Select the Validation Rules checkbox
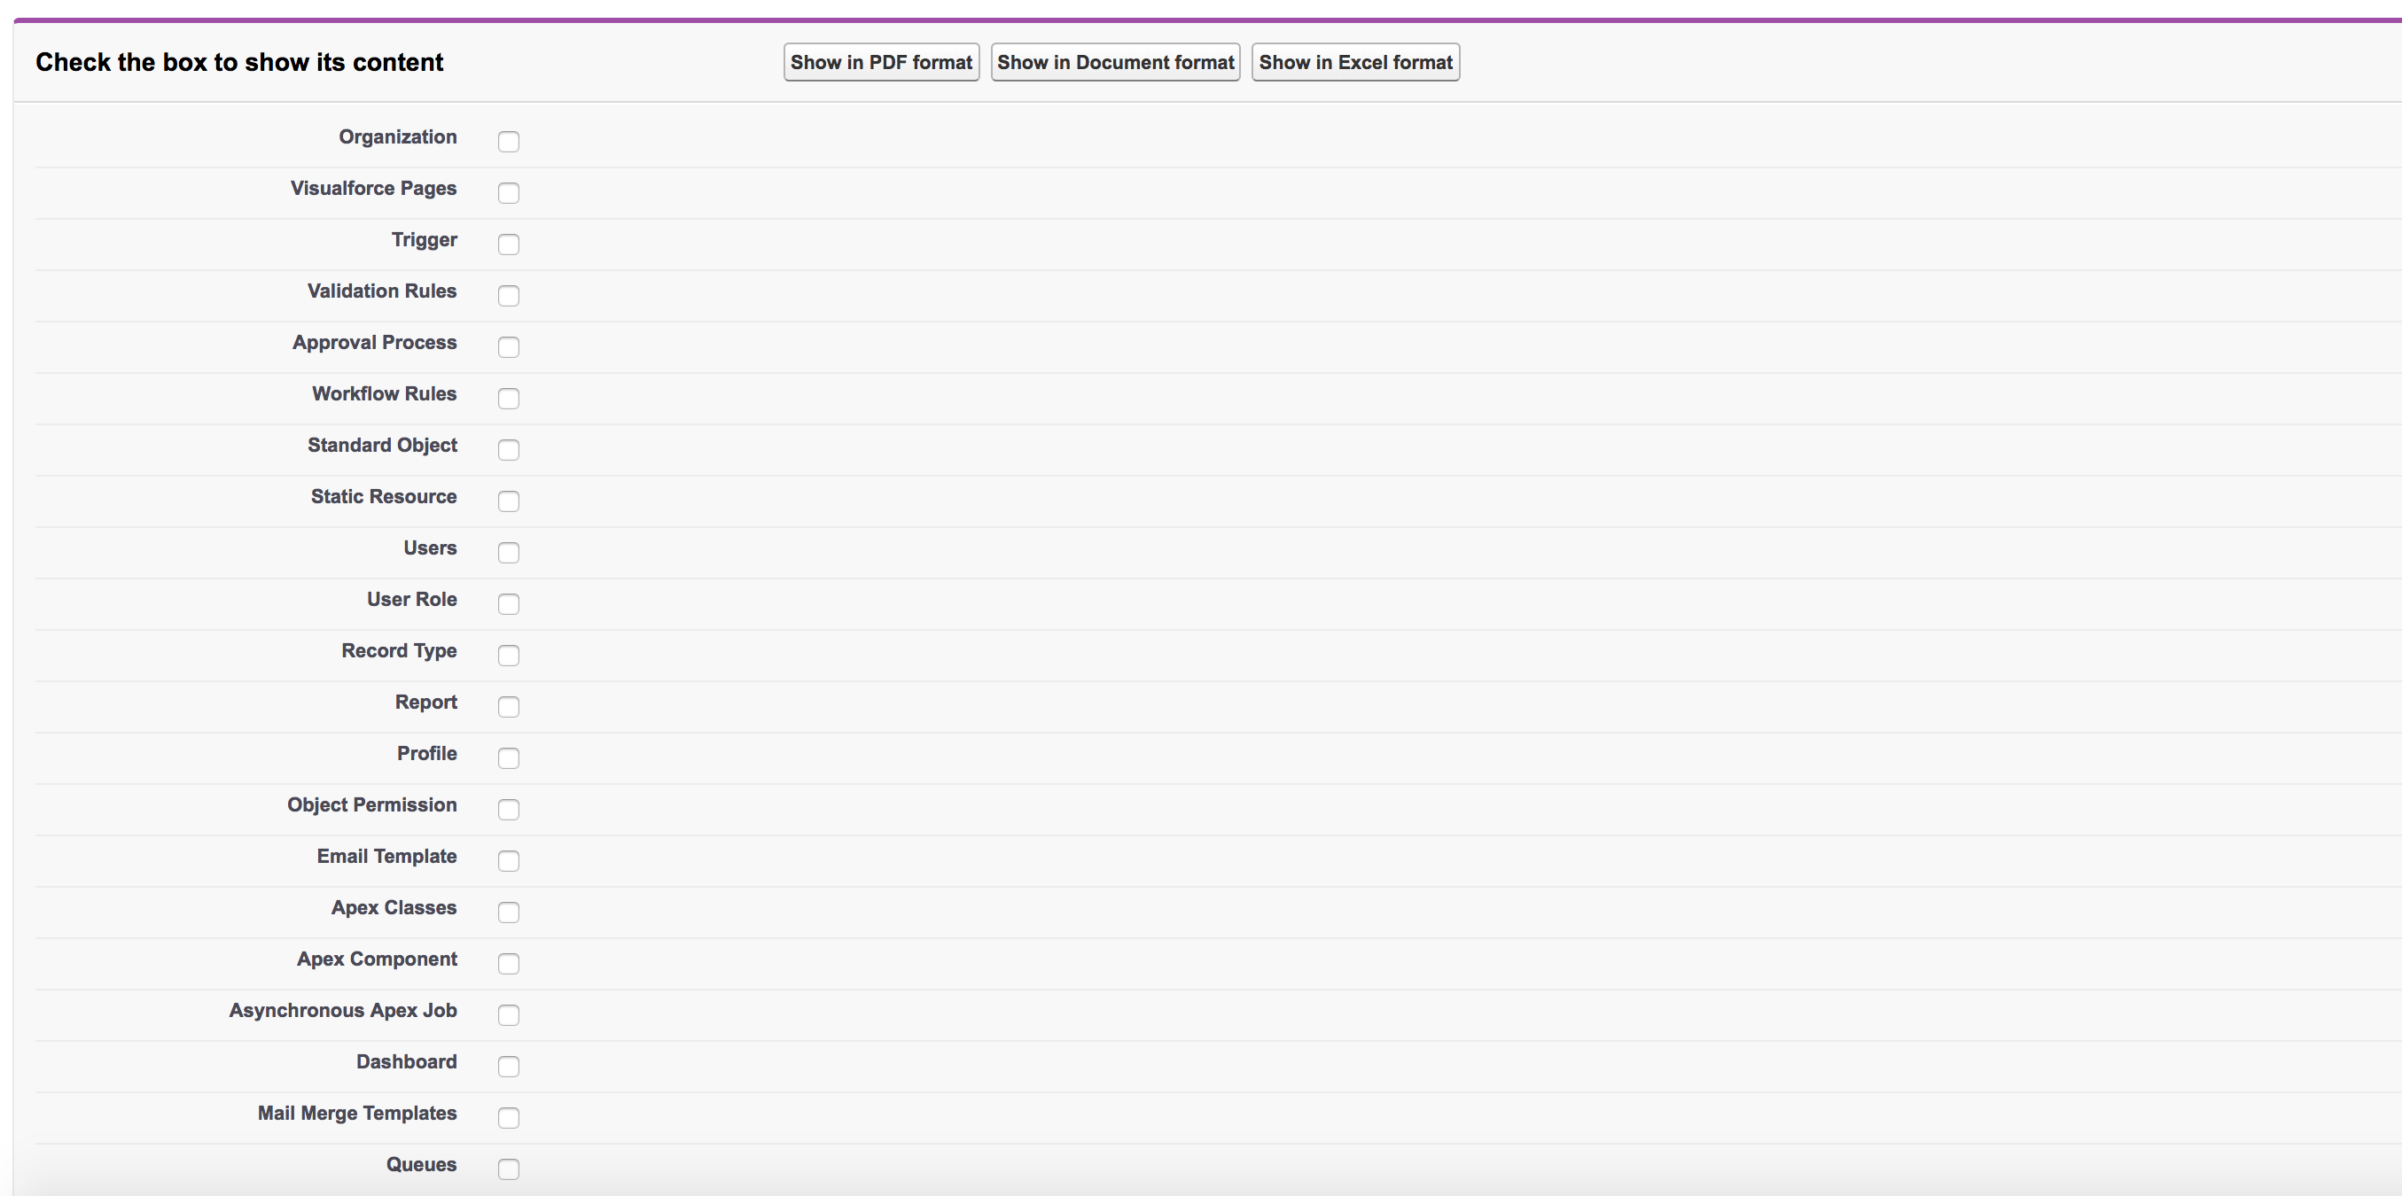Image resolution: width=2402 pixels, height=1196 pixels. [x=508, y=296]
